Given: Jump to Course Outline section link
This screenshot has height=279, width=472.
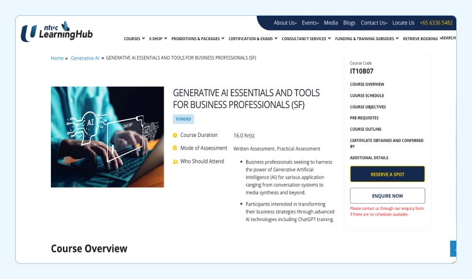Looking at the screenshot, I should [366, 129].
